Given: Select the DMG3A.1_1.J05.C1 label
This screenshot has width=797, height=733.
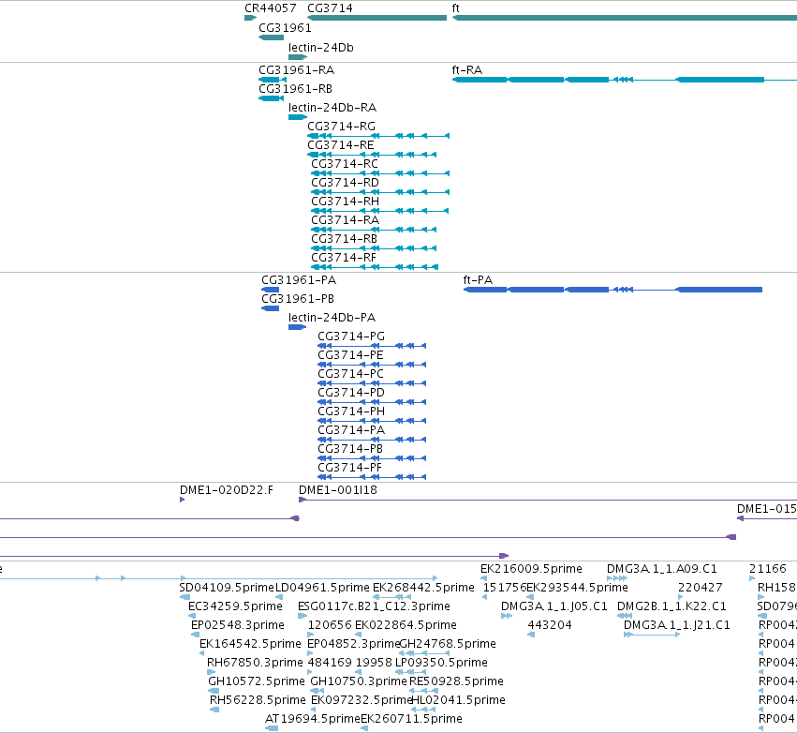Looking at the screenshot, I should click(x=554, y=606).
